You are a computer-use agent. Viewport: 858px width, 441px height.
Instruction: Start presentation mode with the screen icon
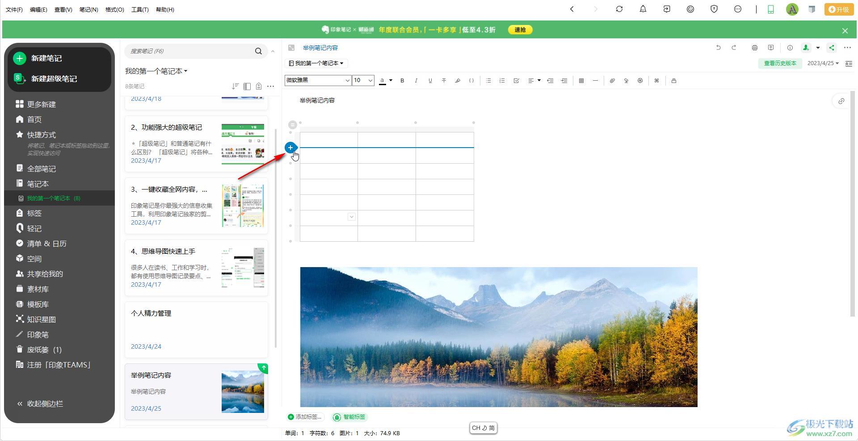coord(770,48)
